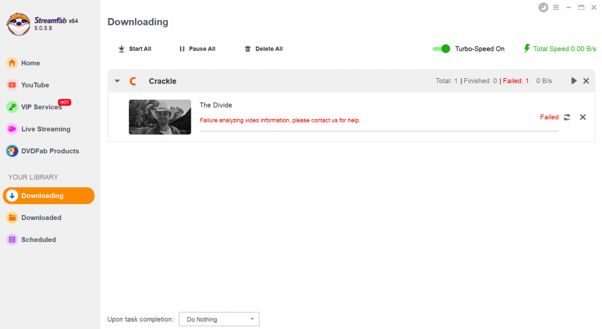Click the Total Speed 0.00 B/s readout
602x329 pixels.
point(565,49)
